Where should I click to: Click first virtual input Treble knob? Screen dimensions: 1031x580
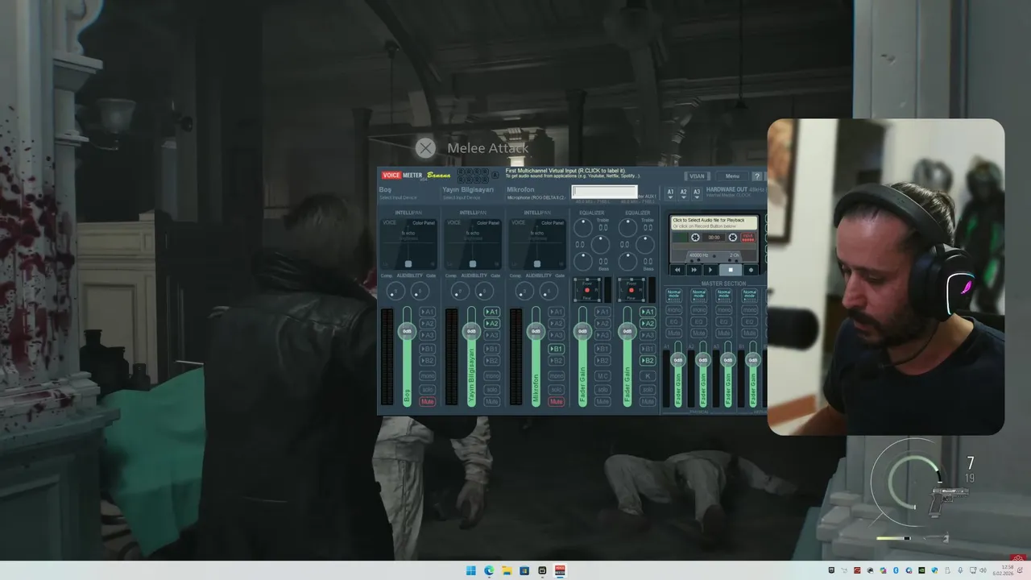tap(582, 227)
